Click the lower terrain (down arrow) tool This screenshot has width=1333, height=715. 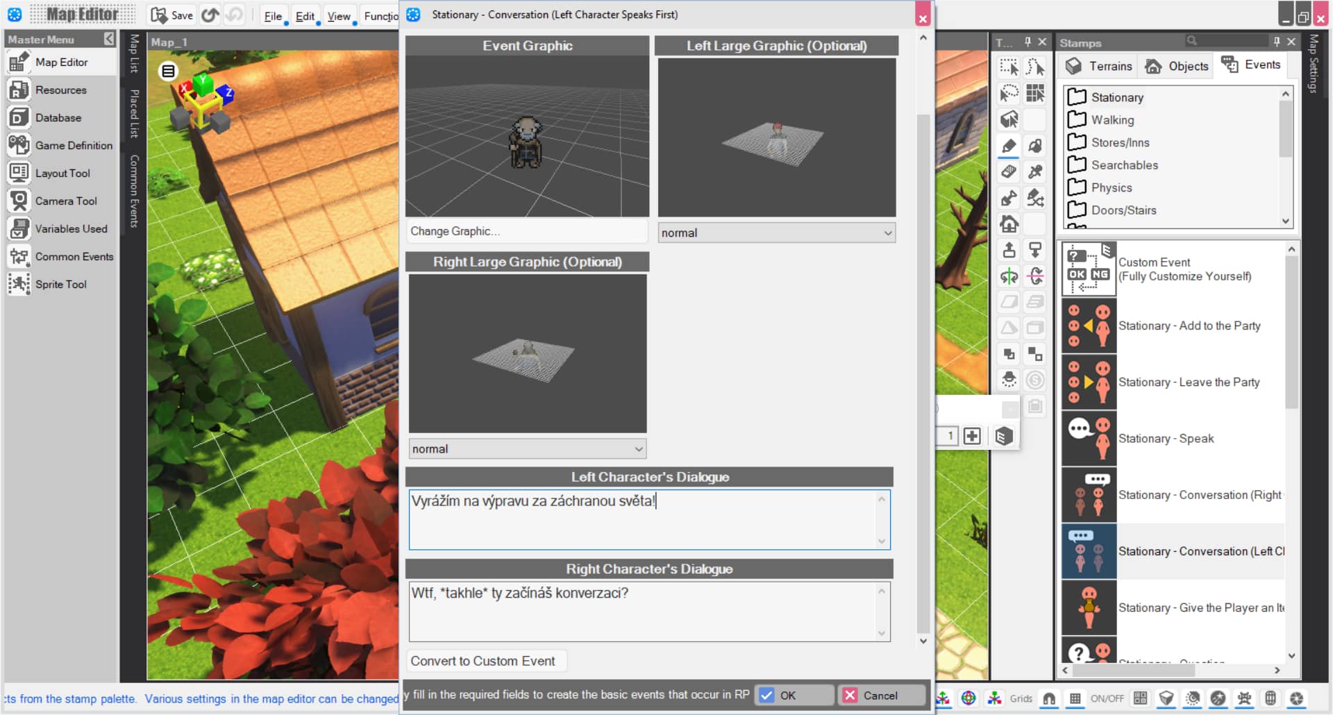[x=1035, y=250]
